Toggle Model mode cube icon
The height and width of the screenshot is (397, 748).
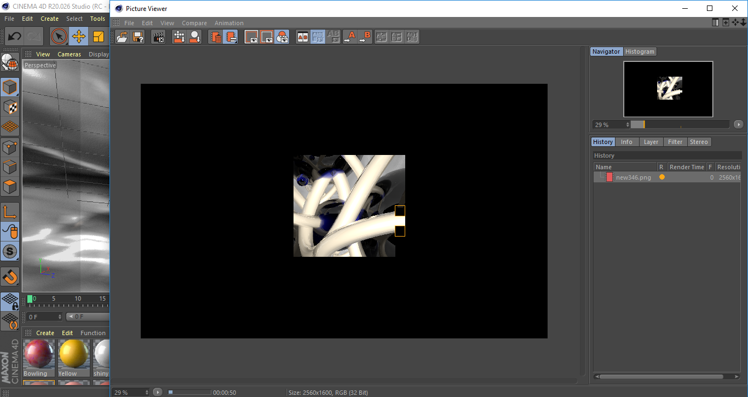[10, 87]
